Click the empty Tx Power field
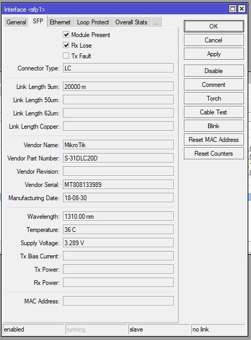The width and height of the screenshot is (251, 340). (118, 270)
